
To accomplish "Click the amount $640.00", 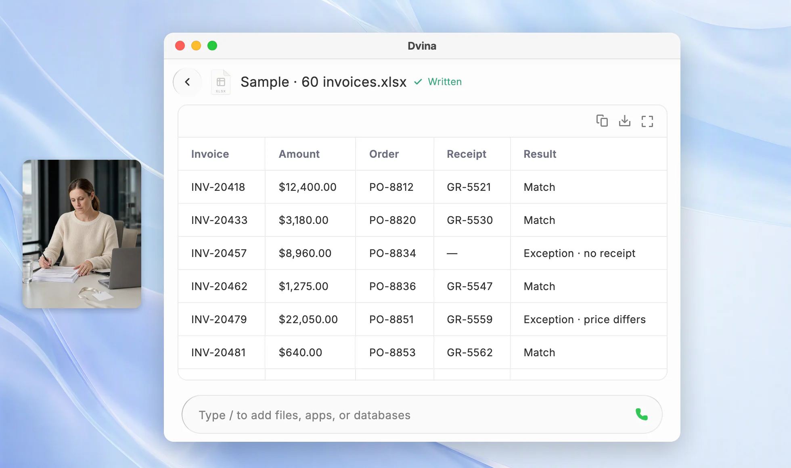I will 301,352.
